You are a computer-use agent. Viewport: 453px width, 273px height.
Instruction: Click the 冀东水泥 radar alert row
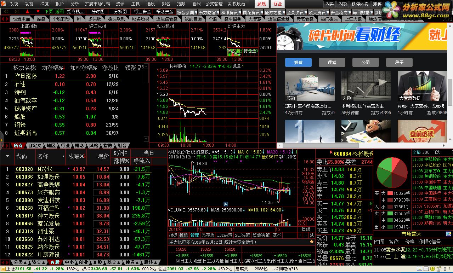coord(413,250)
